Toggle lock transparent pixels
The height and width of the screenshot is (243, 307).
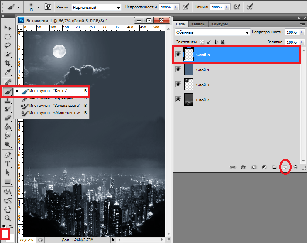(x=202, y=42)
